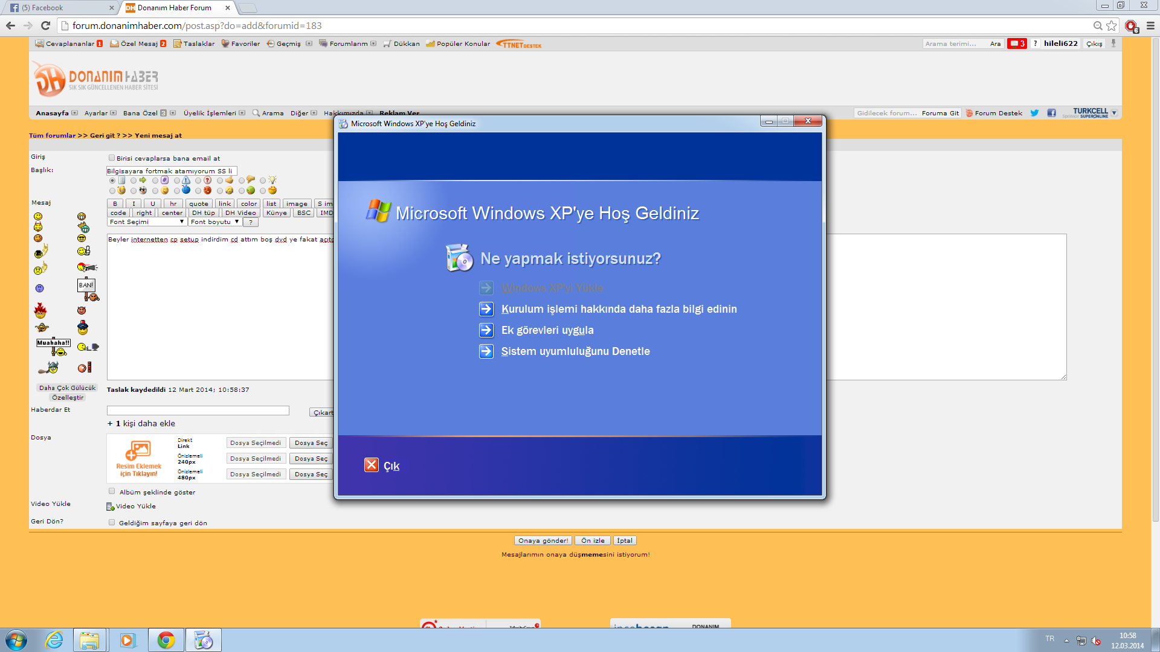Click the Haberdar Et input field
The width and height of the screenshot is (1160, 652).
tap(198, 411)
